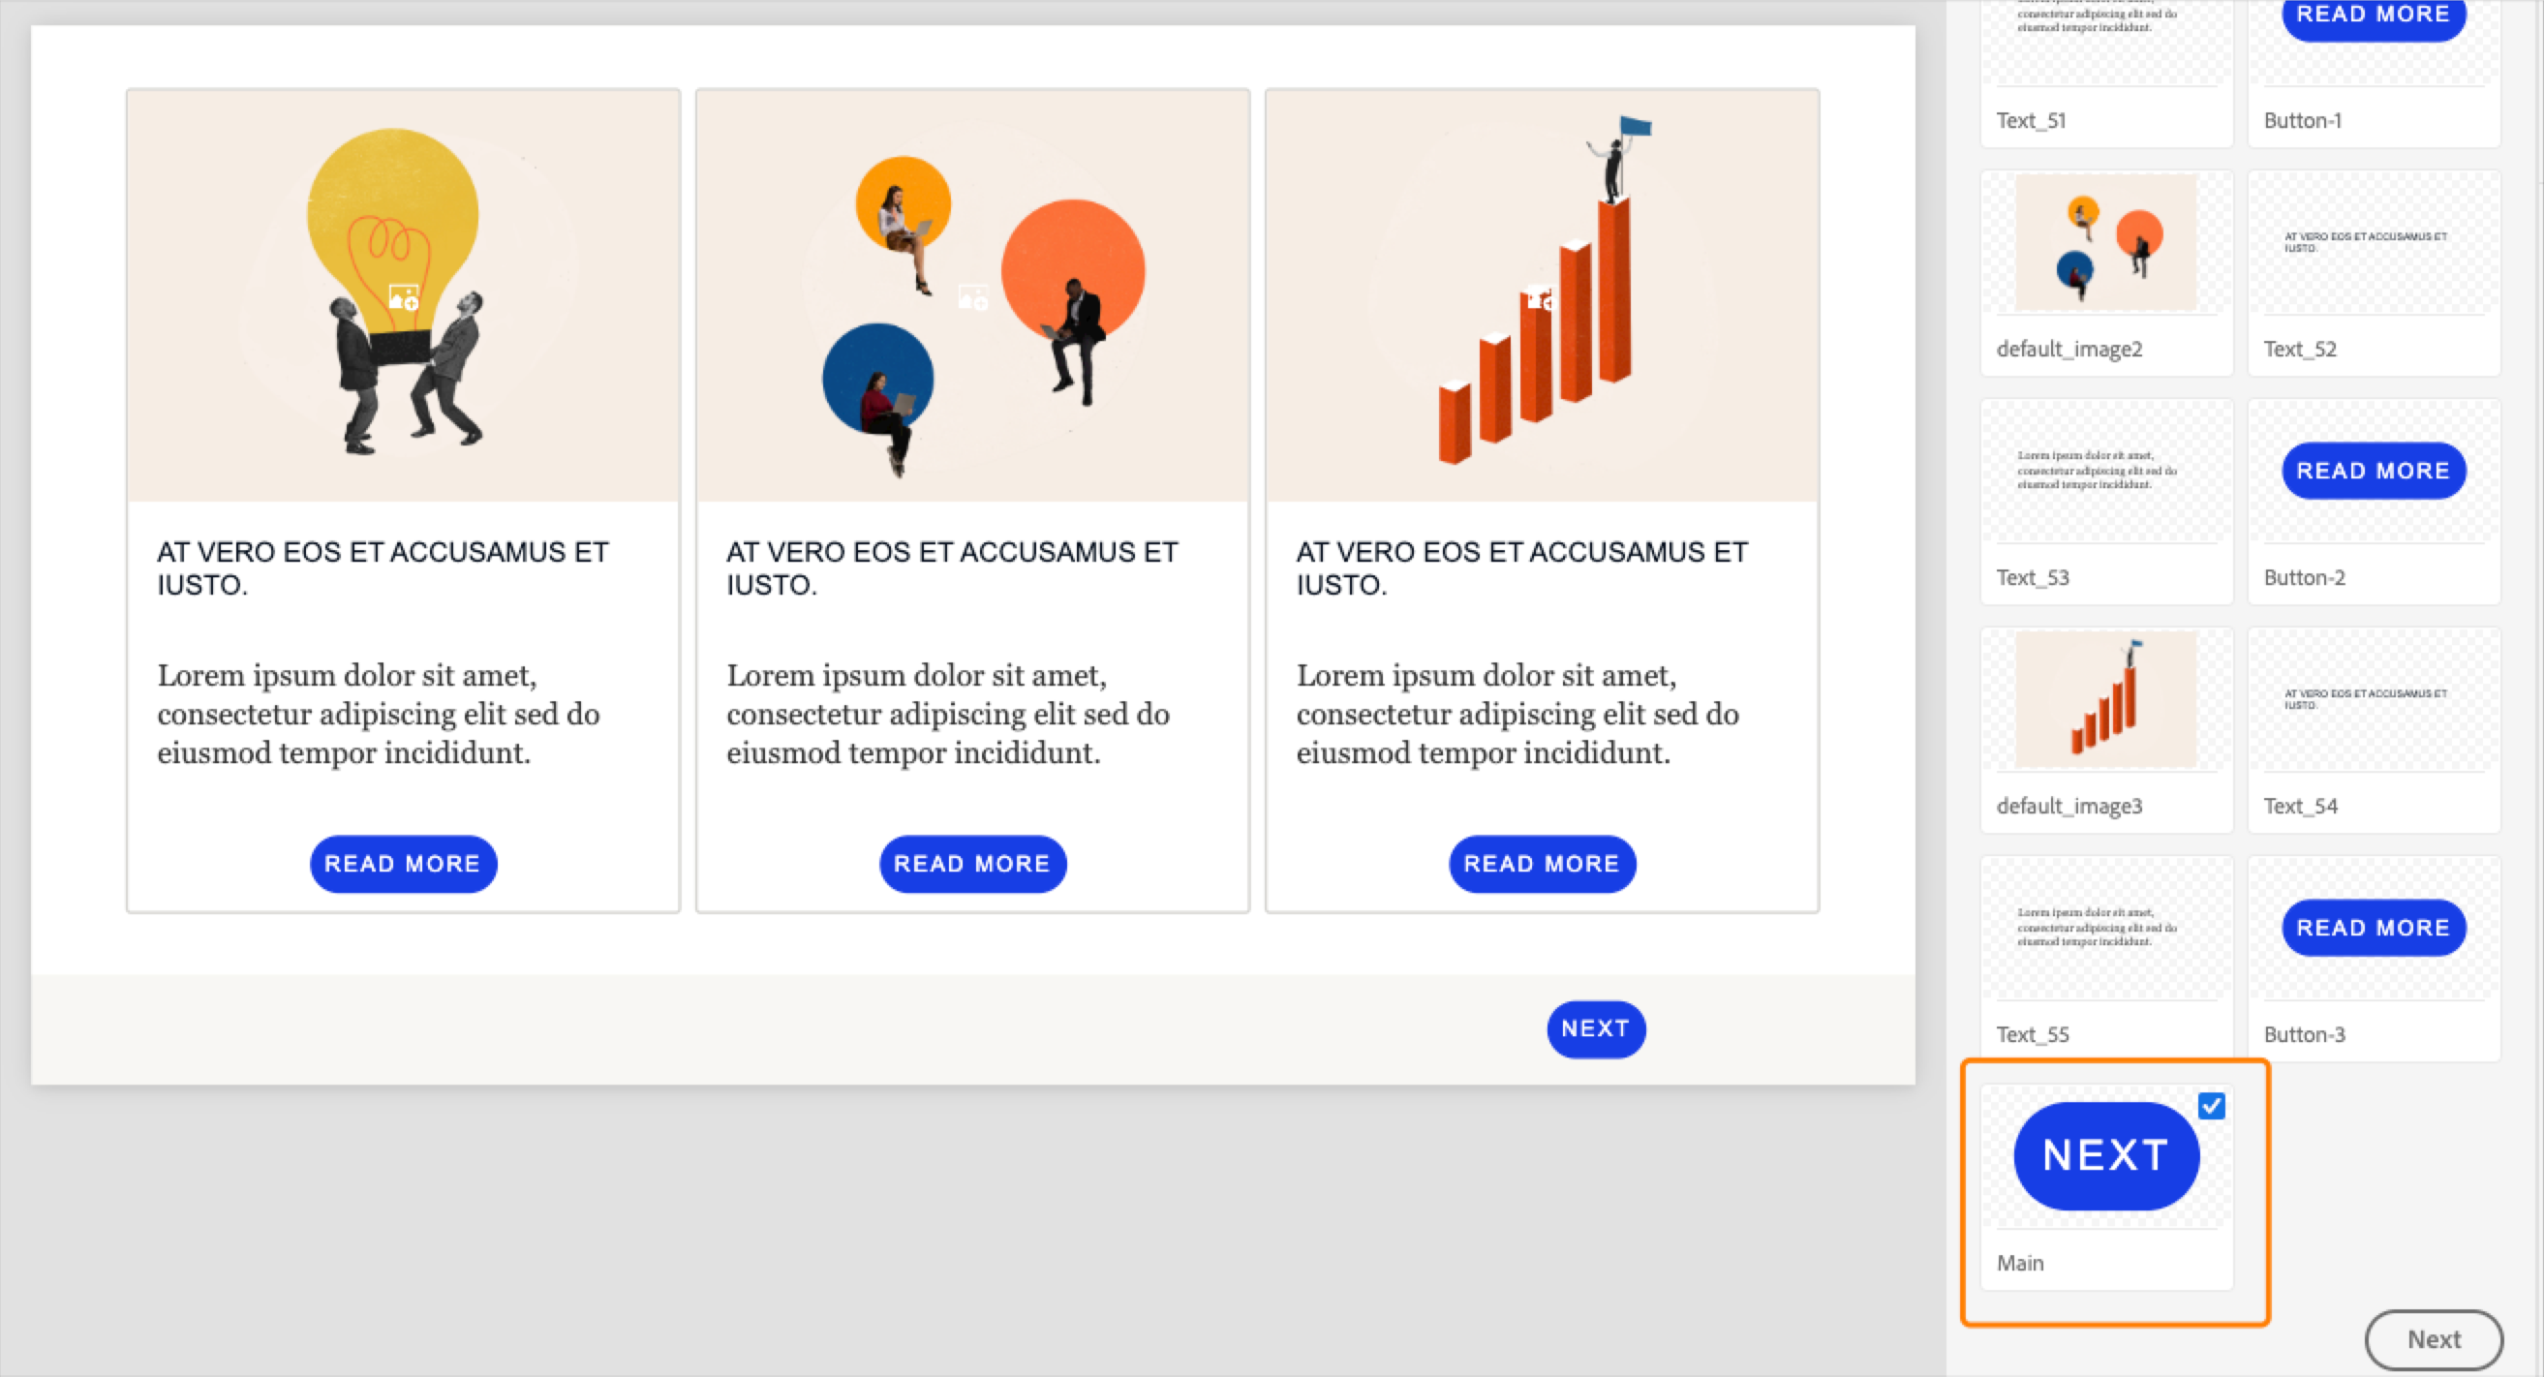Click the image placeholder icon on the bar chart card
The height and width of the screenshot is (1377, 2544).
[1540, 296]
